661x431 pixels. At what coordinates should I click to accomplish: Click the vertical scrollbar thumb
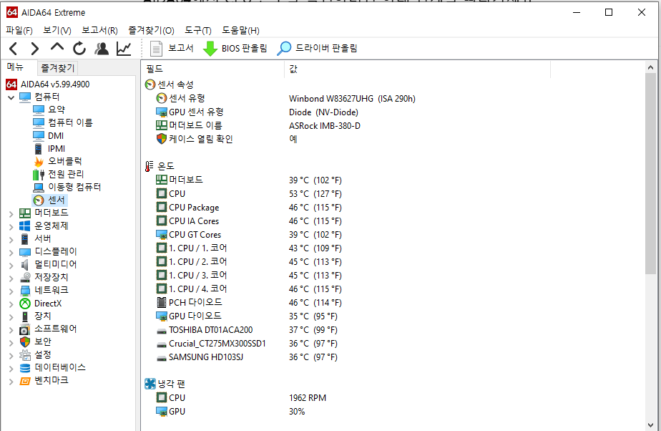tap(650, 175)
